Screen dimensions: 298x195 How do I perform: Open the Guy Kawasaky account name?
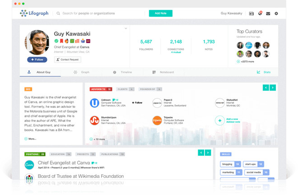(231, 13)
